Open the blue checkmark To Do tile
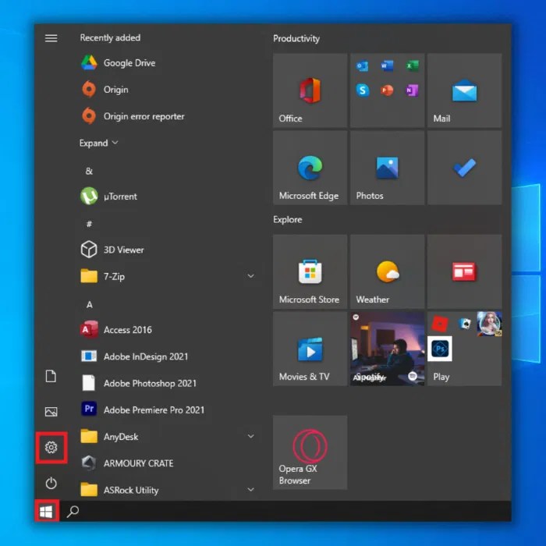 click(465, 168)
